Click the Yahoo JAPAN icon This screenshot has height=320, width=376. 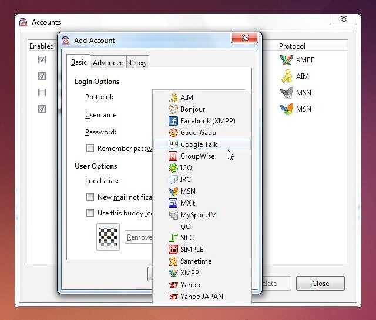coord(173,297)
